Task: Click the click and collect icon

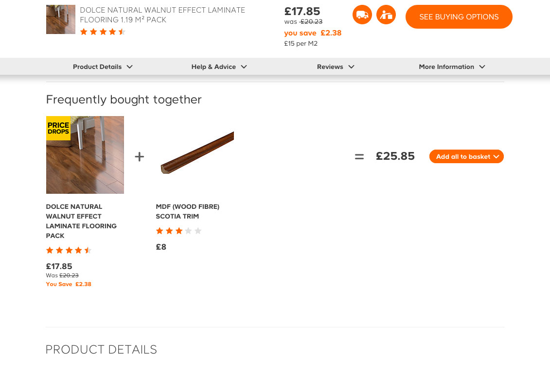Action: [x=386, y=15]
